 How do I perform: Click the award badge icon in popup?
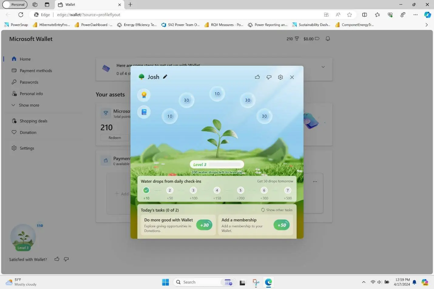click(144, 95)
